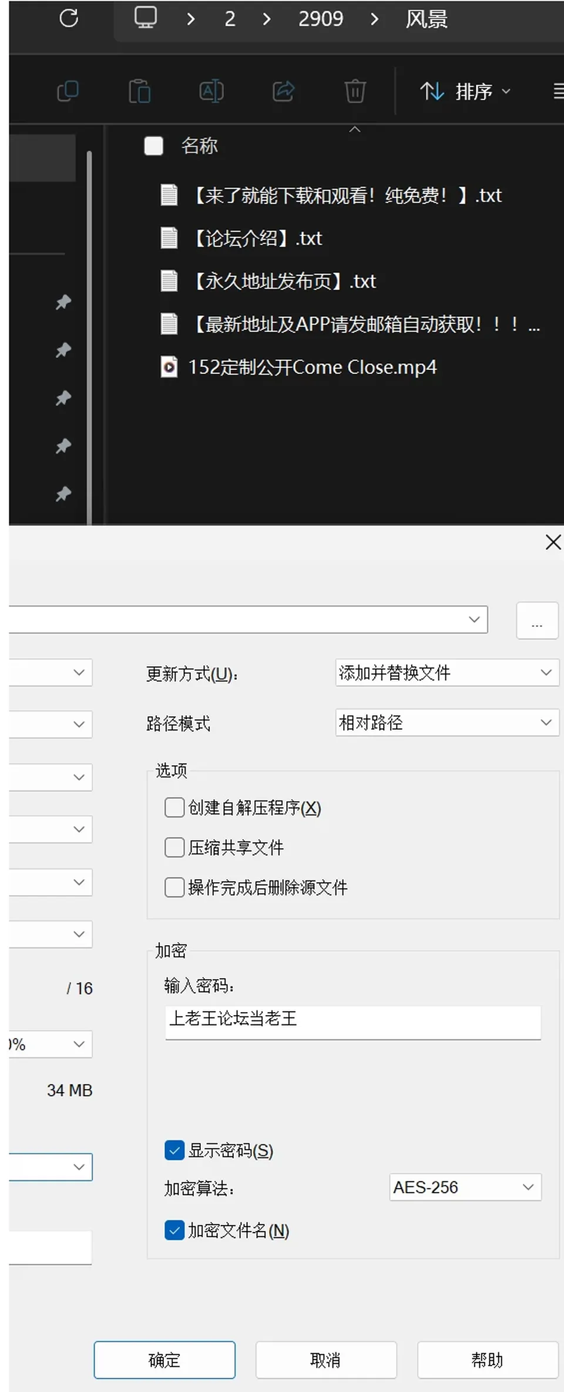Enable 创建自解压程序(X) checkbox
564x1392 pixels.
click(174, 807)
